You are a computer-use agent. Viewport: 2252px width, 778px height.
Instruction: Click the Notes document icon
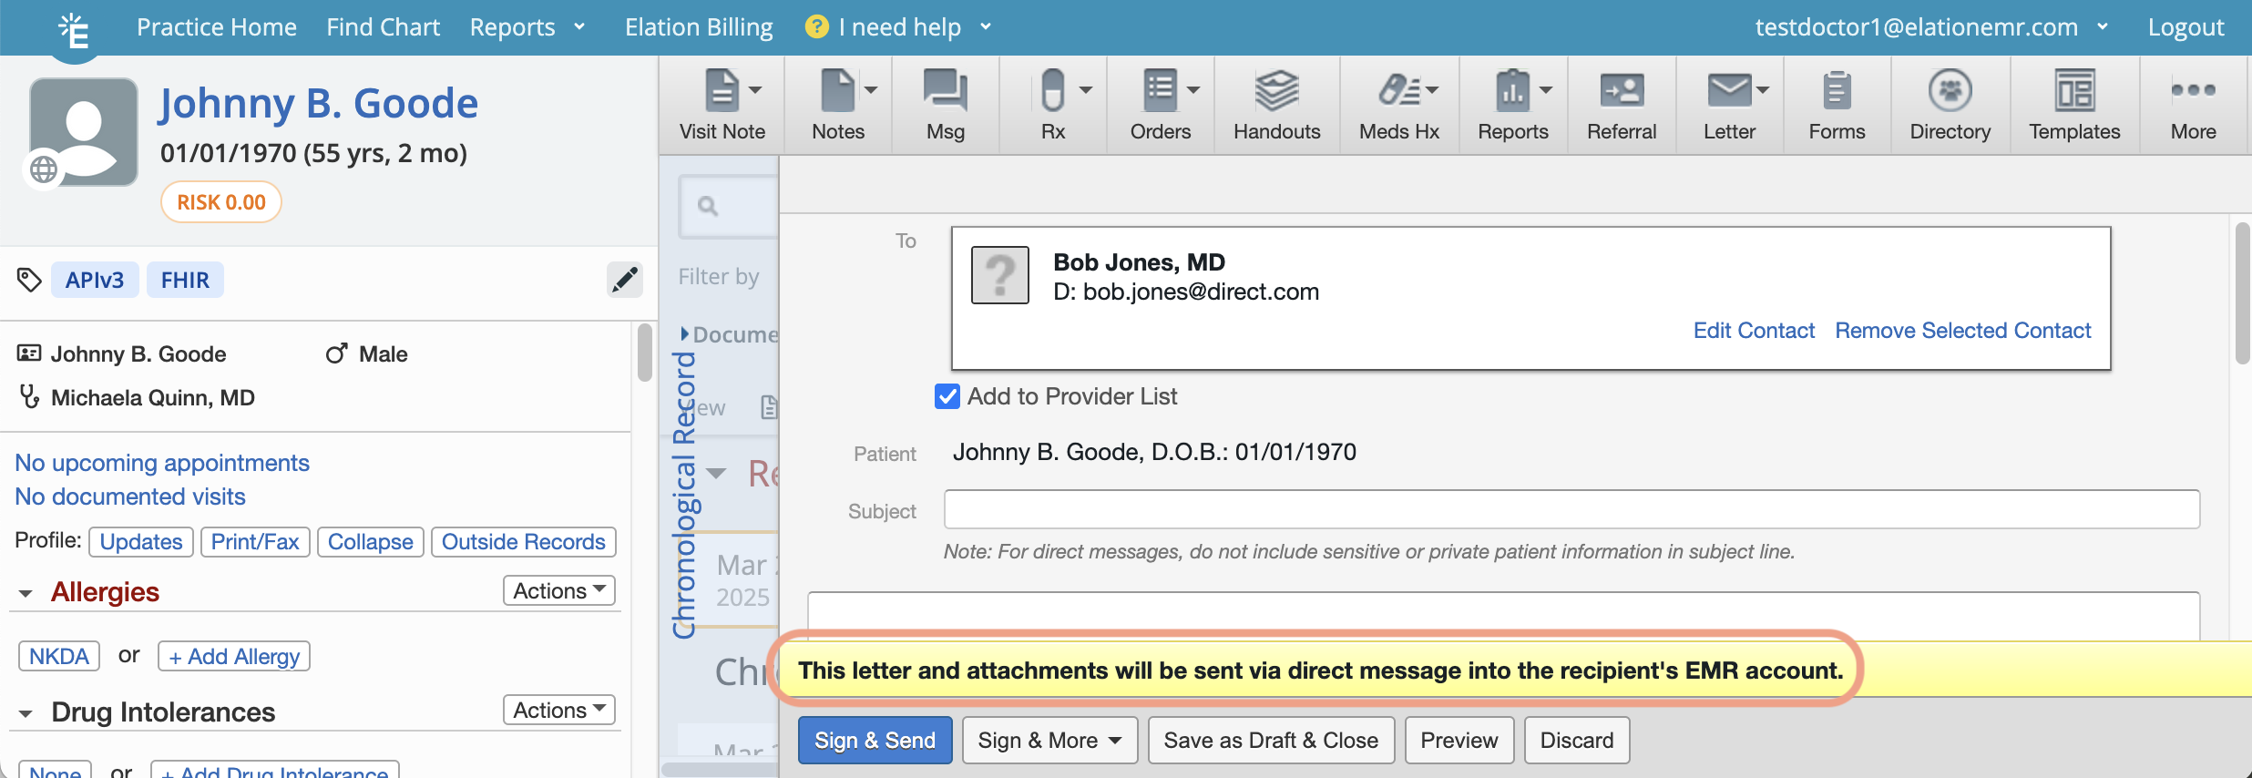tap(837, 90)
